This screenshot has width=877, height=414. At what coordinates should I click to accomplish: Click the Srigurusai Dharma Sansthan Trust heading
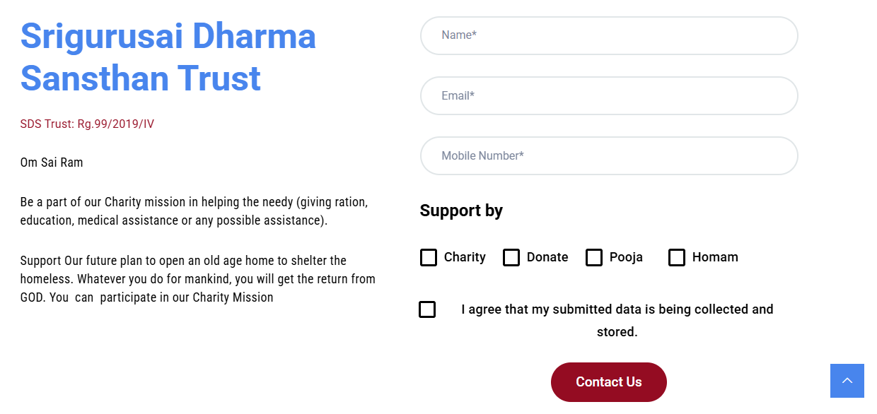pos(168,57)
